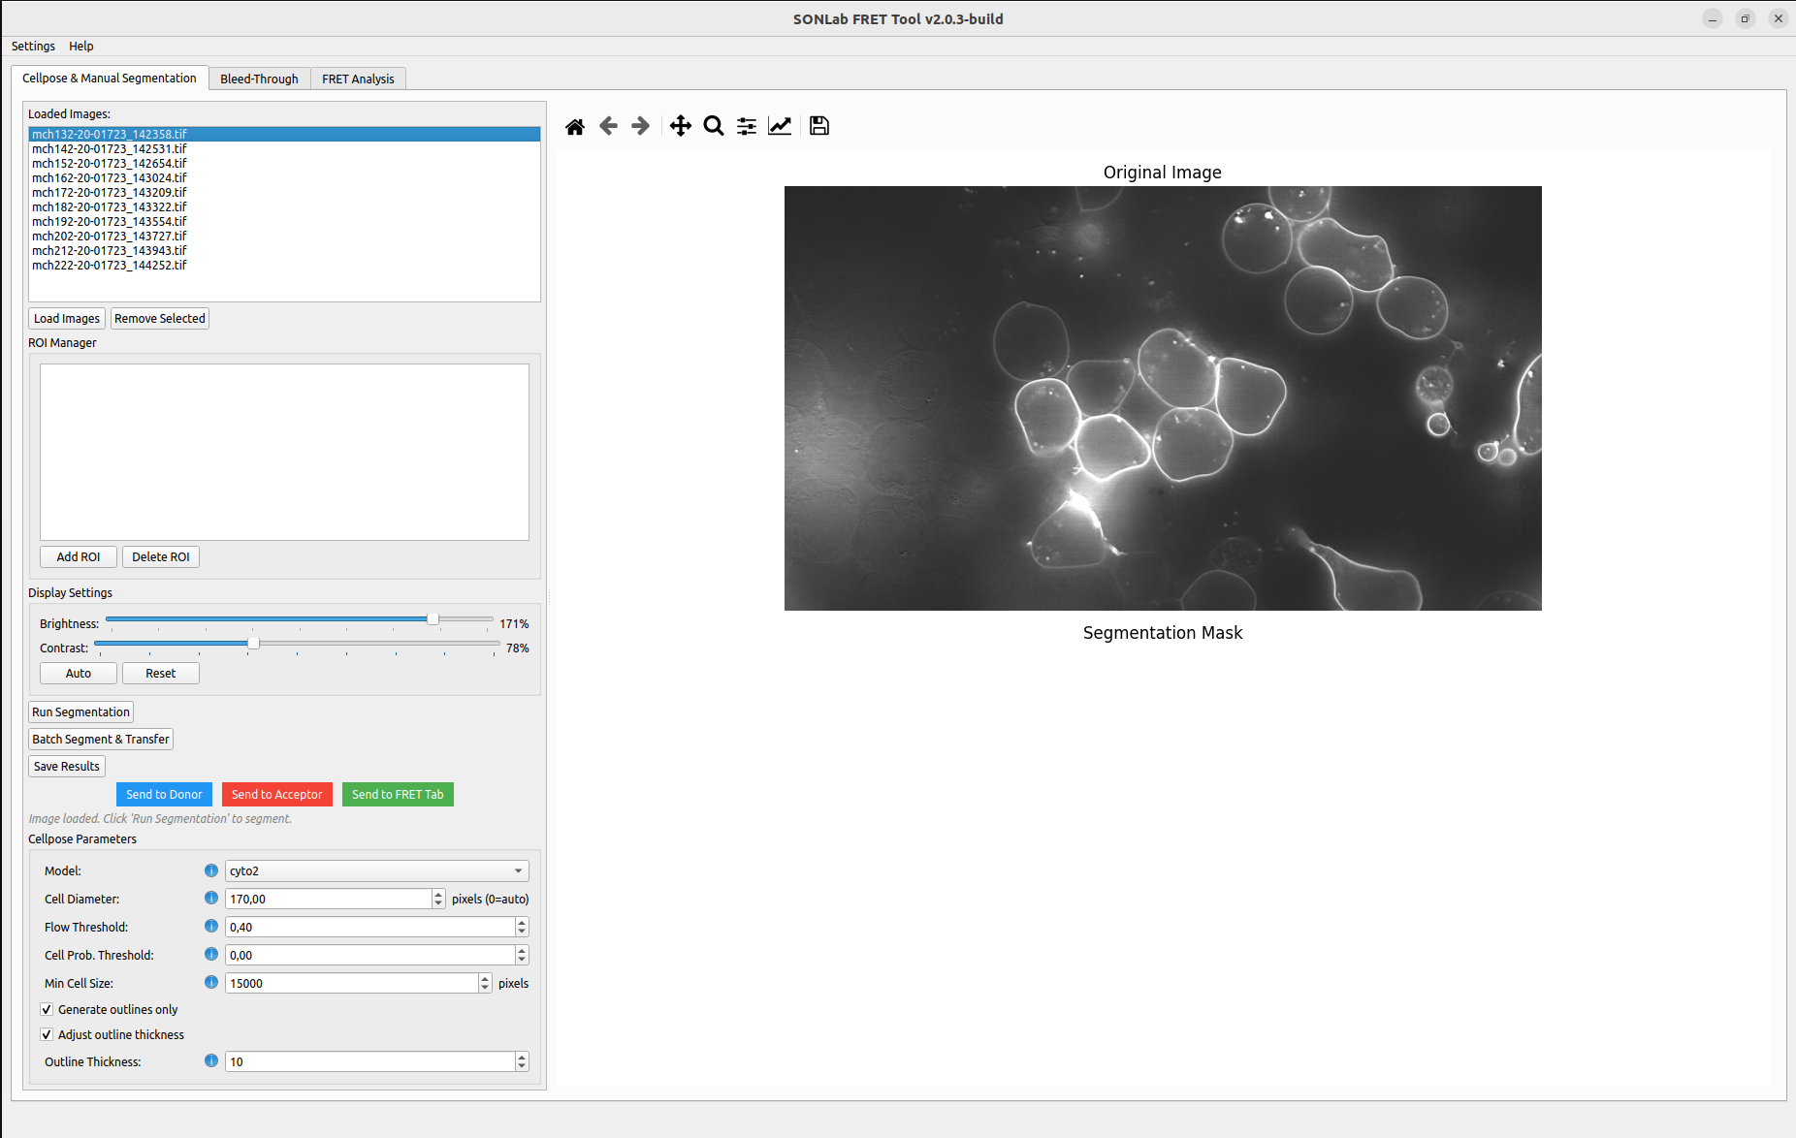Click the info icon next to Model
Image resolution: width=1796 pixels, height=1138 pixels.
click(211, 870)
